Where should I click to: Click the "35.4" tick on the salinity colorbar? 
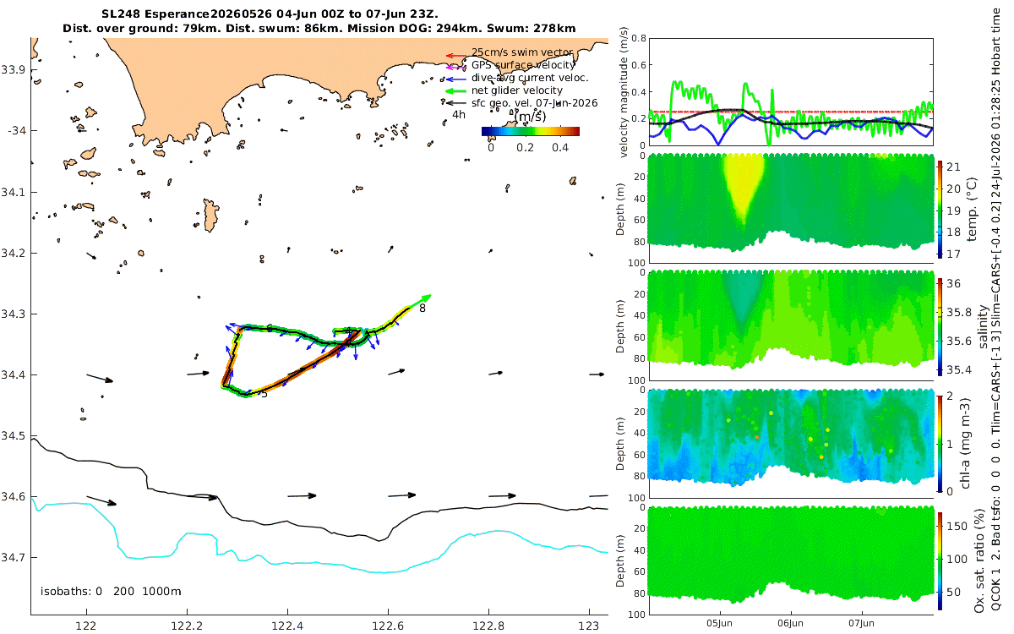(958, 369)
